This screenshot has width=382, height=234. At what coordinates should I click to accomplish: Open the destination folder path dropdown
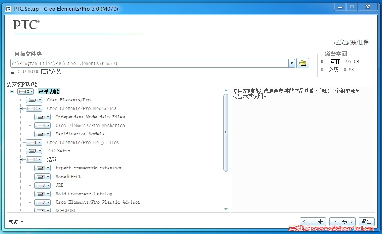tap(292, 63)
